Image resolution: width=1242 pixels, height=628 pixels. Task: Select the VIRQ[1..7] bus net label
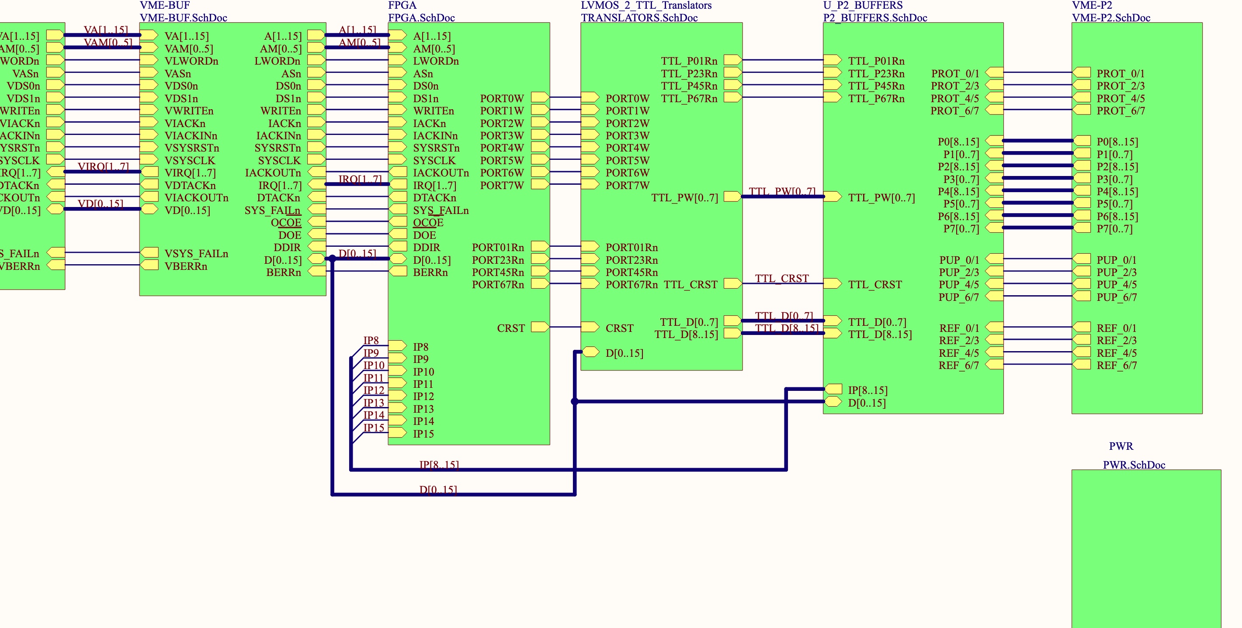[103, 166]
